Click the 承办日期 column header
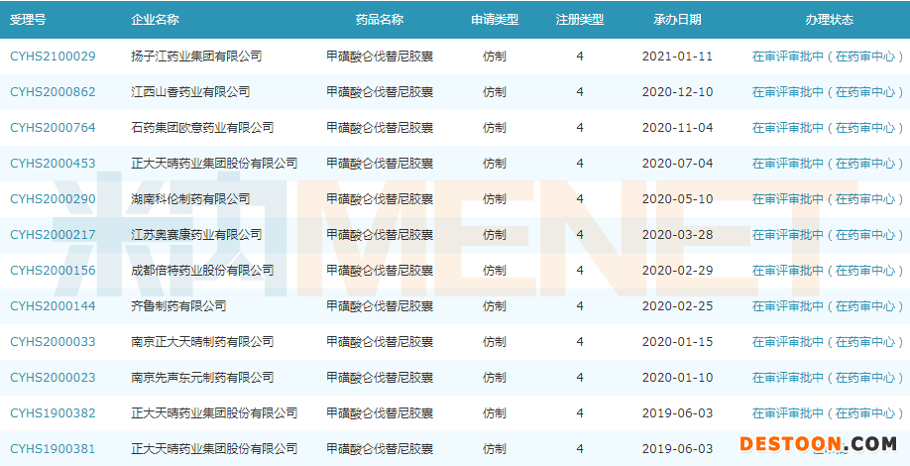This screenshot has width=910, height=466. [x=677, y=20]
